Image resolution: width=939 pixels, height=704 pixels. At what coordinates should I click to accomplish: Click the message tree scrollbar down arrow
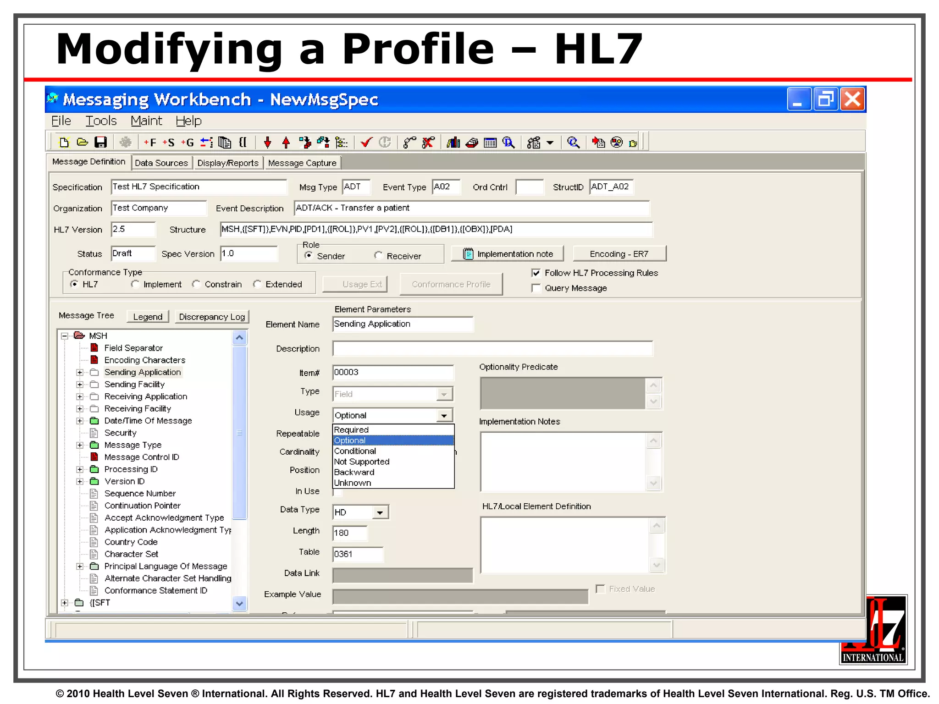tap(239, 604)
